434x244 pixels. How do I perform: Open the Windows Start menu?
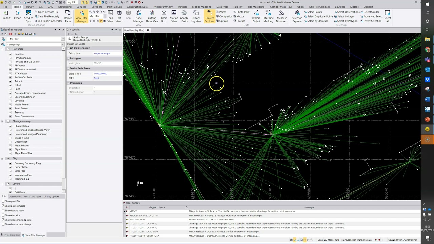[x=427, y=4]
